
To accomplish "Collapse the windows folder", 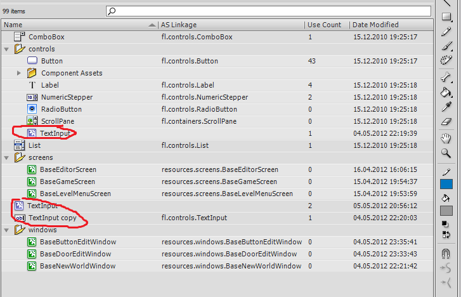I will 6,230.
